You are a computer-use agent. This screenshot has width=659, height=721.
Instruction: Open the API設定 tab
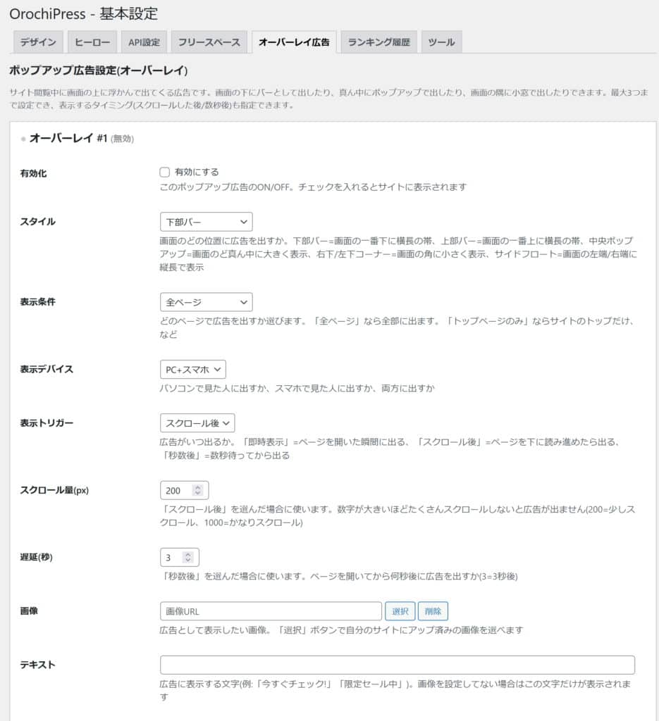pos(144,42)
